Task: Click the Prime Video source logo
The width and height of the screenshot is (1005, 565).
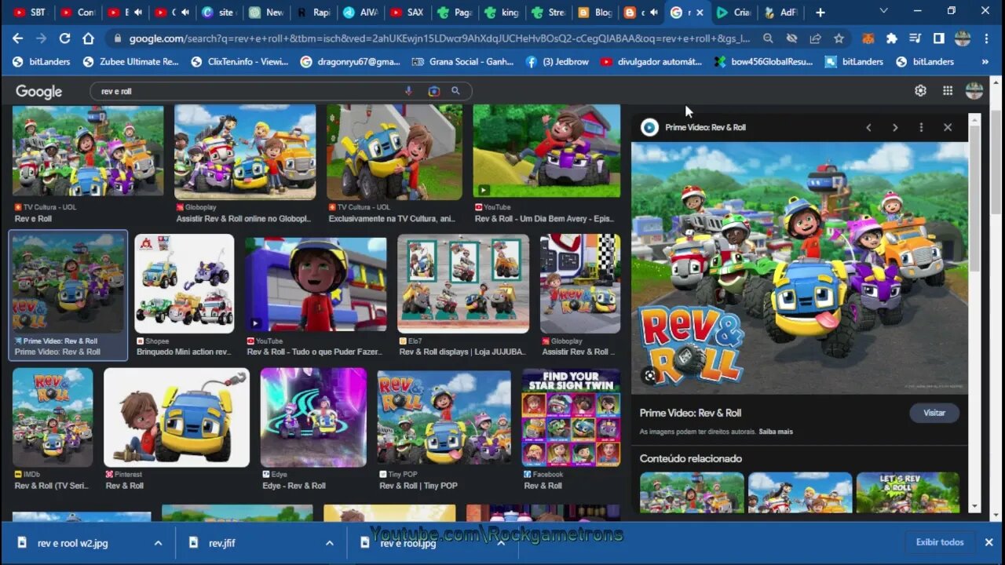Action: [x=649, y=127]
